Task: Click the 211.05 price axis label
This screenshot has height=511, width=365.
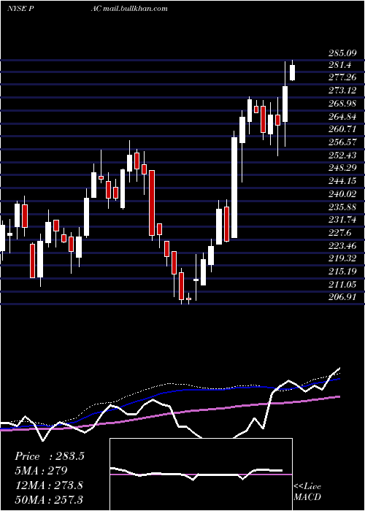Action: (342, 284)
